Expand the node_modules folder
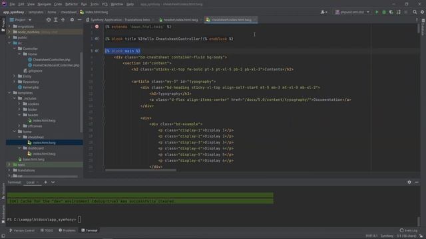The width and height of the screenshot is (426, 239). pos(9,32)
